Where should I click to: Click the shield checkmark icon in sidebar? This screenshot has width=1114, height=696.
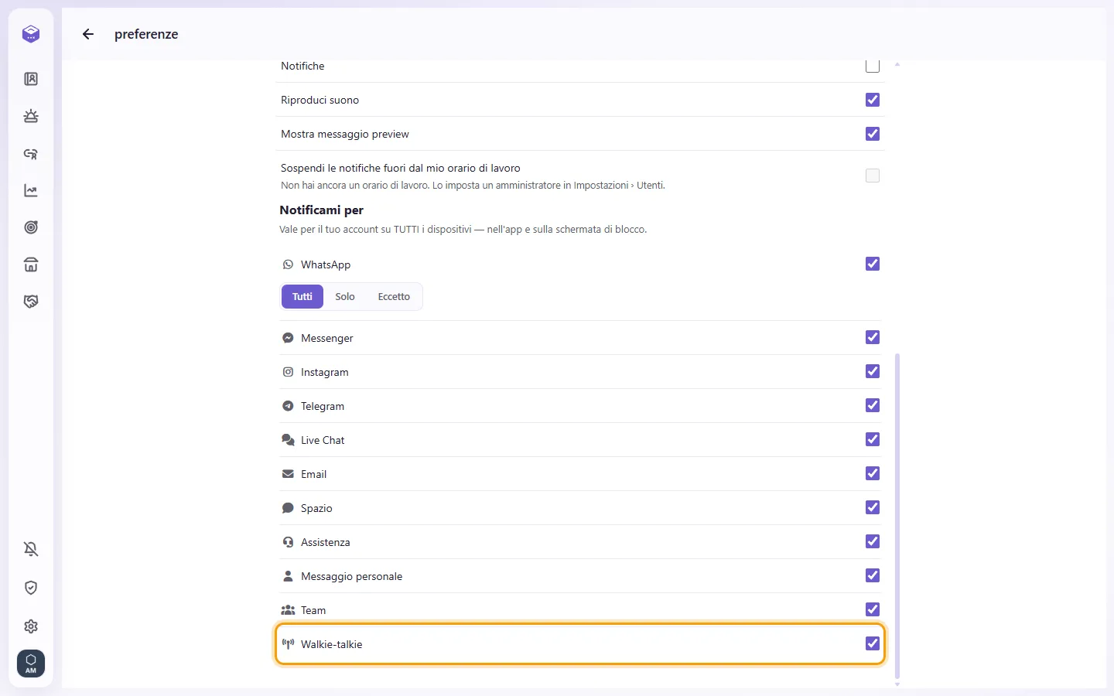[31, 588]
